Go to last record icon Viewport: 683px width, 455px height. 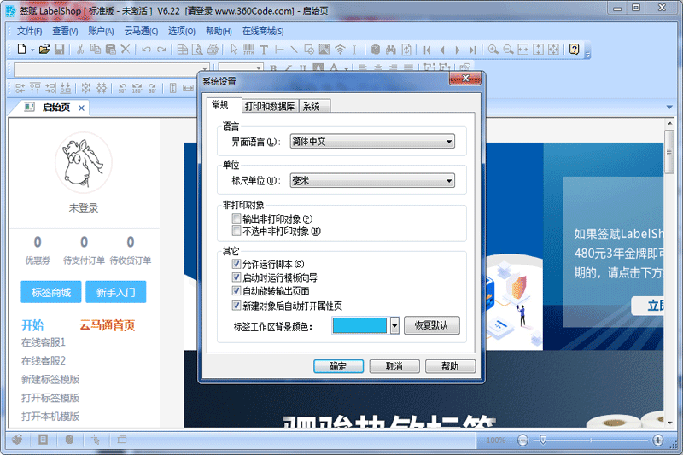coord(472,50)
